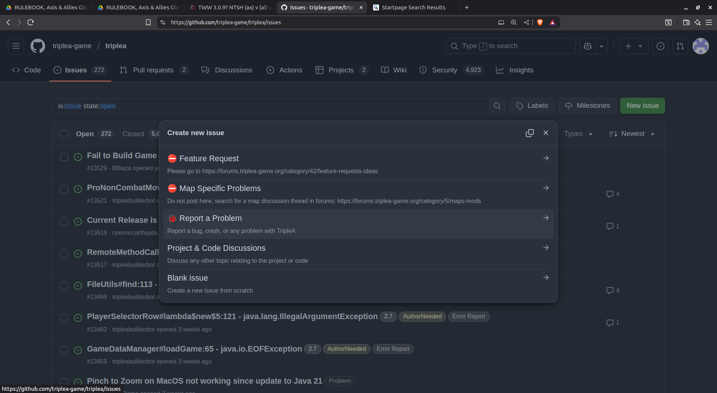
Task: Check the PlayerSelectorRow issue checkbox
Action: (x=64, y=318)
